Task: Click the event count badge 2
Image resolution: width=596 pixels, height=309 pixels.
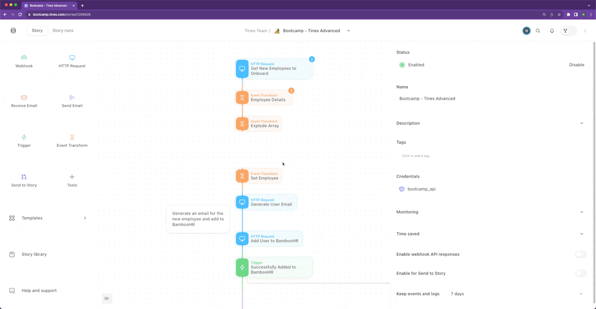Action: click(292, 91)
